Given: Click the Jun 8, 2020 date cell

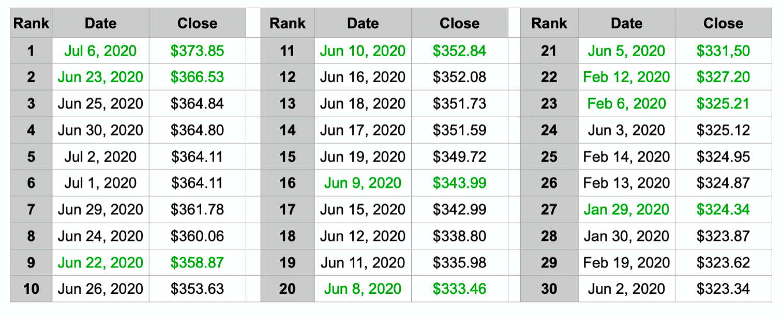Looking at the screenshot, I should pyautogui.click(x=363, y=289).
